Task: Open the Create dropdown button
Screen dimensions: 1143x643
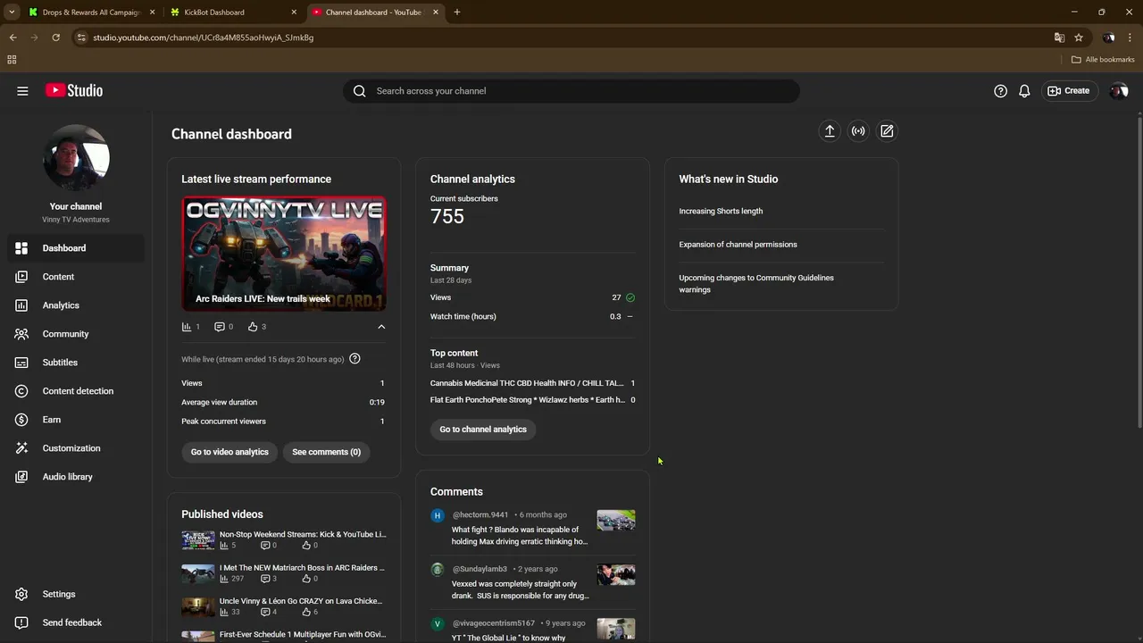Action: tap(1069, 90)
